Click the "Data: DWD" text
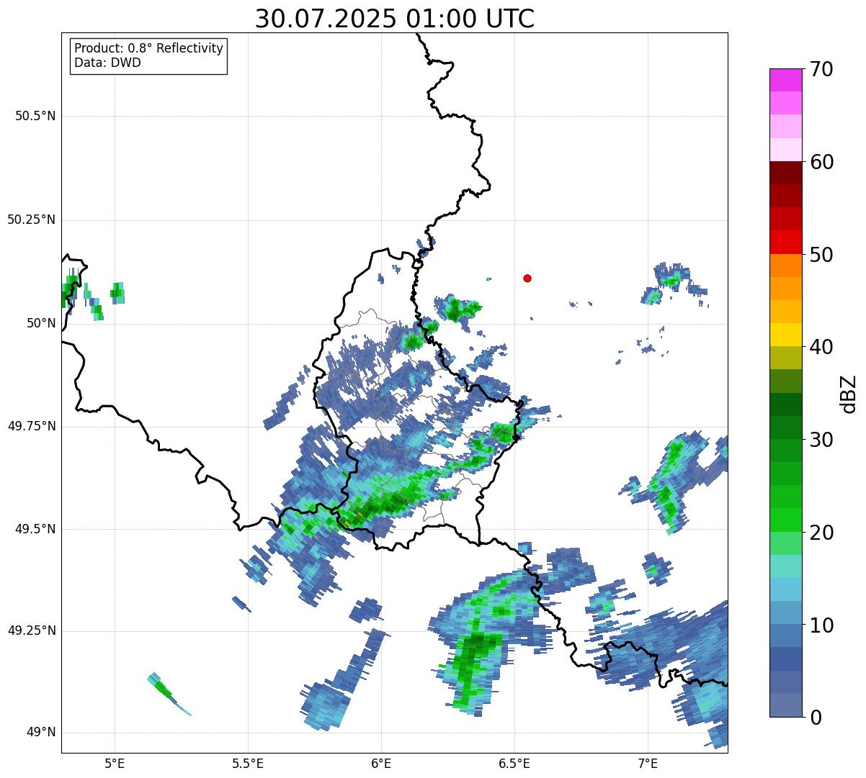This screenshot has height=778, width=866. point(107,63)
